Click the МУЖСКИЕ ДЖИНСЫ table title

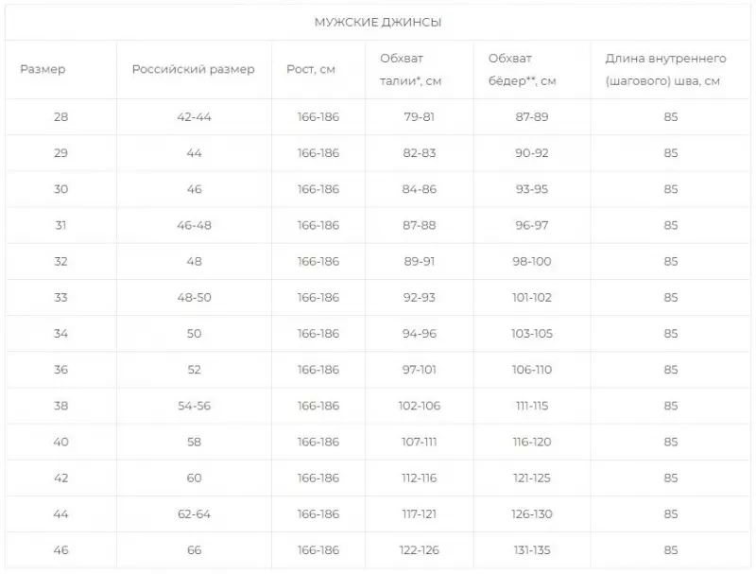tap(378, 23)
